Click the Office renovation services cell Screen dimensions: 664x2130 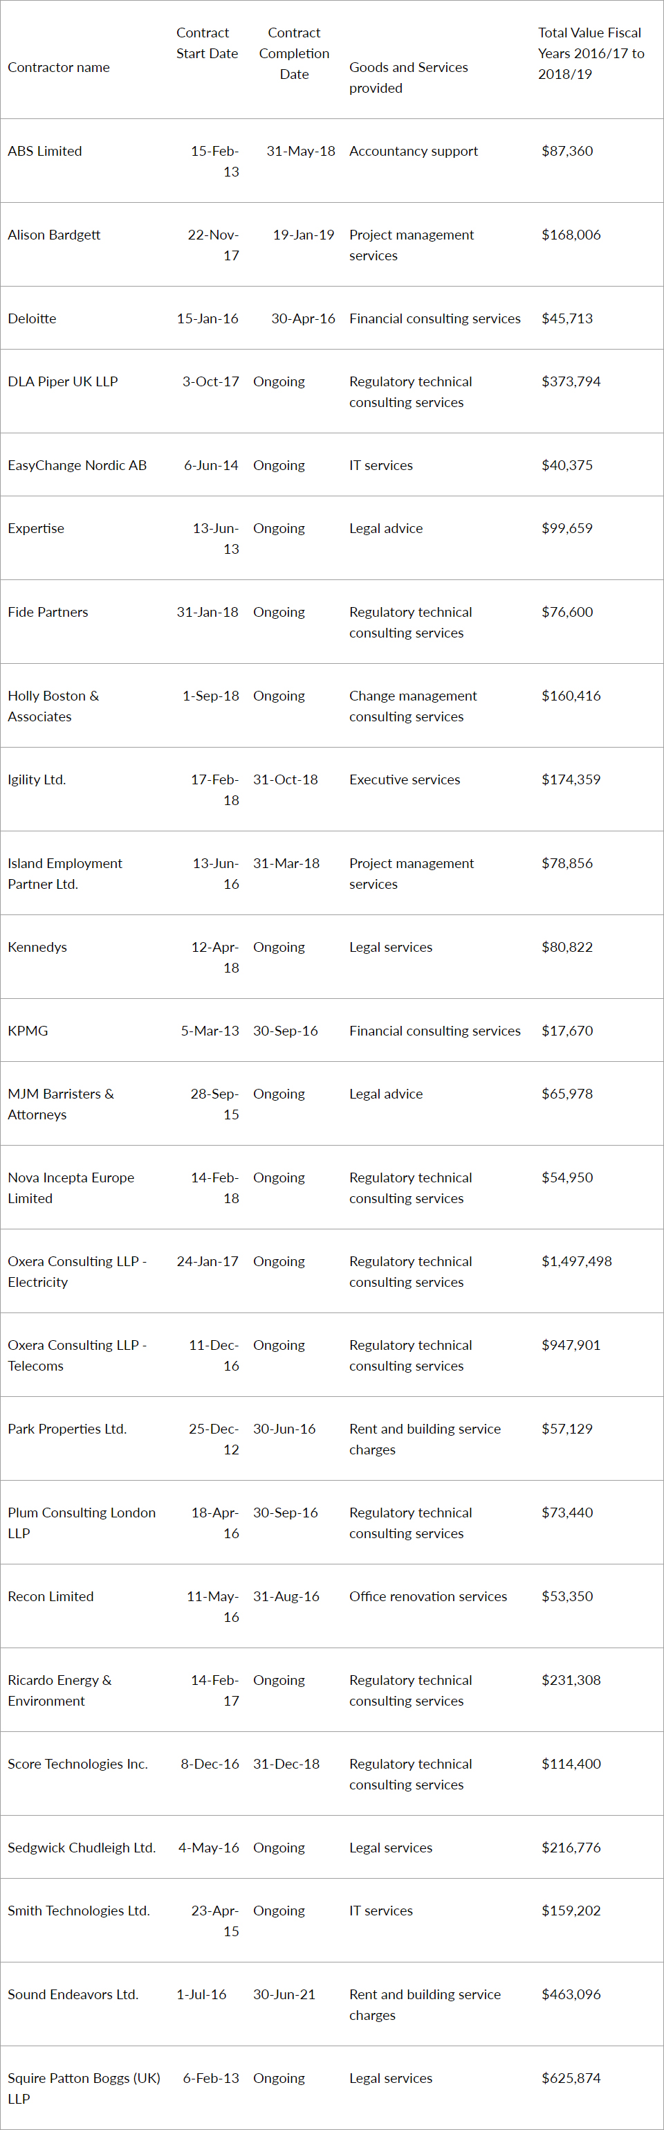tap(428, 1597)
